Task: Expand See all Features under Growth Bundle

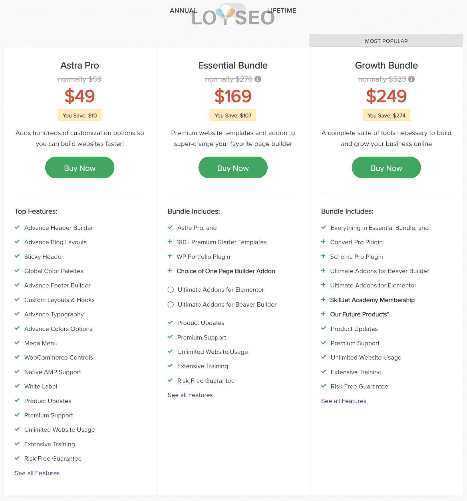Action: click(344, 401)
